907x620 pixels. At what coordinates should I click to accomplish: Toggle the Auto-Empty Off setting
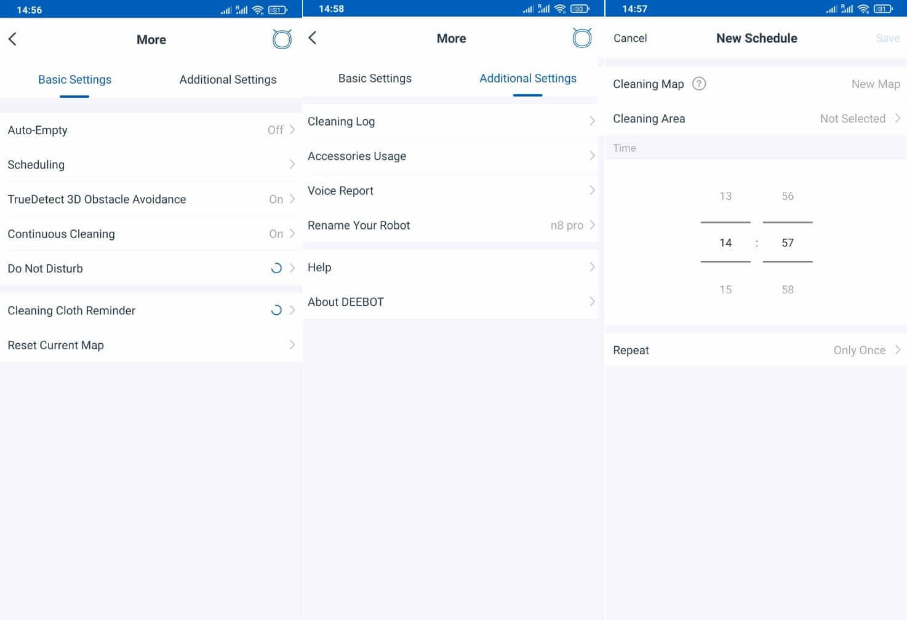click(x=275, y=130)
